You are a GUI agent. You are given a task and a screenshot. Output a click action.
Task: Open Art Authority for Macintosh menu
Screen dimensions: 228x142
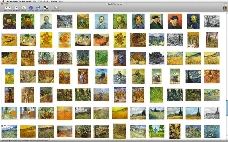(x=19, y=1)
